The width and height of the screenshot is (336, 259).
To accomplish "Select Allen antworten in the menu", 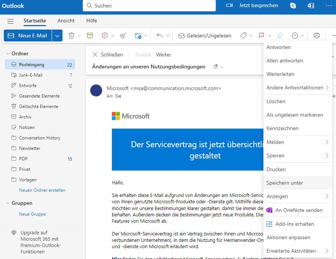I will [x=297, y=61].
